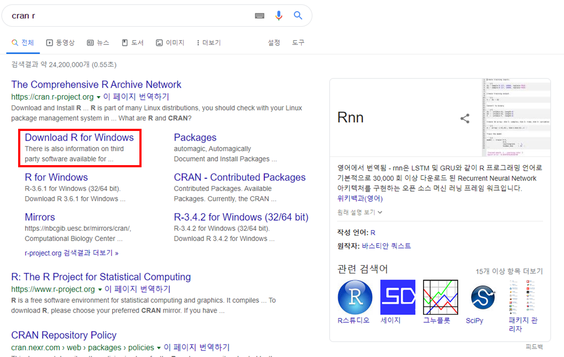
Task: Show more r-project.org 검색결과 더보기
Action: [x=72, y=253]
